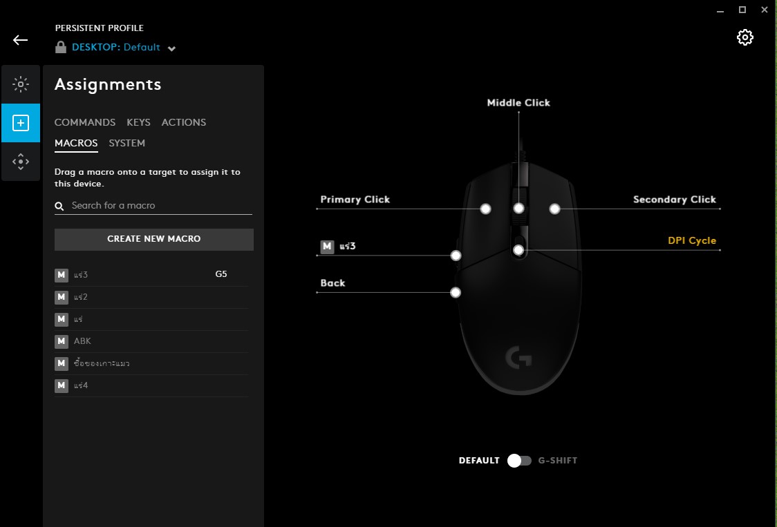Click the lock icon beside the DESKTOP profile
This screenshot has width=777, height=527.
60,47
